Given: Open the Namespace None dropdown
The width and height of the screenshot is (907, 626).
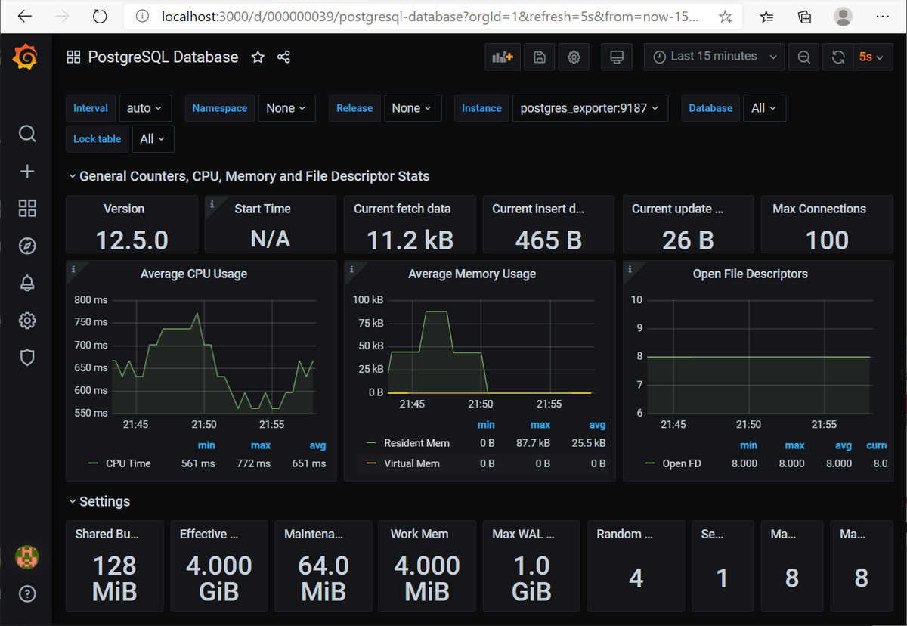Looking at the screenshot, I should coord(286,108).
